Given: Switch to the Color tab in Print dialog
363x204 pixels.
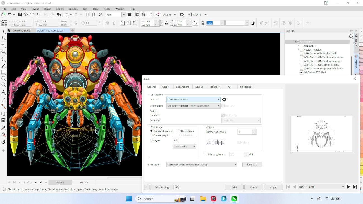Looking at the screenshot, I should click(x=165, y=87).
